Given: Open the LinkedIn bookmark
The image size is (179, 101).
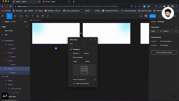Looking at the screenshot, I should coord(29,11).
